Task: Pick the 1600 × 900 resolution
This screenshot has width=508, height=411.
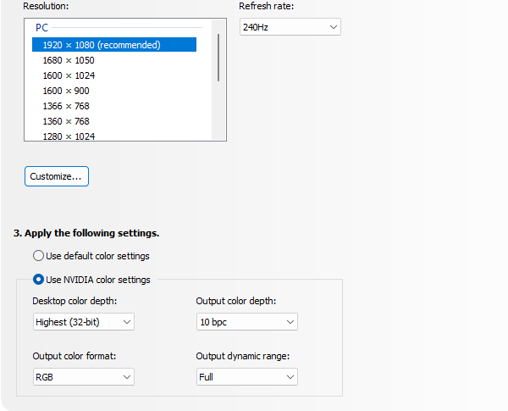Action: pyautogui.click(x=66, y=91)
